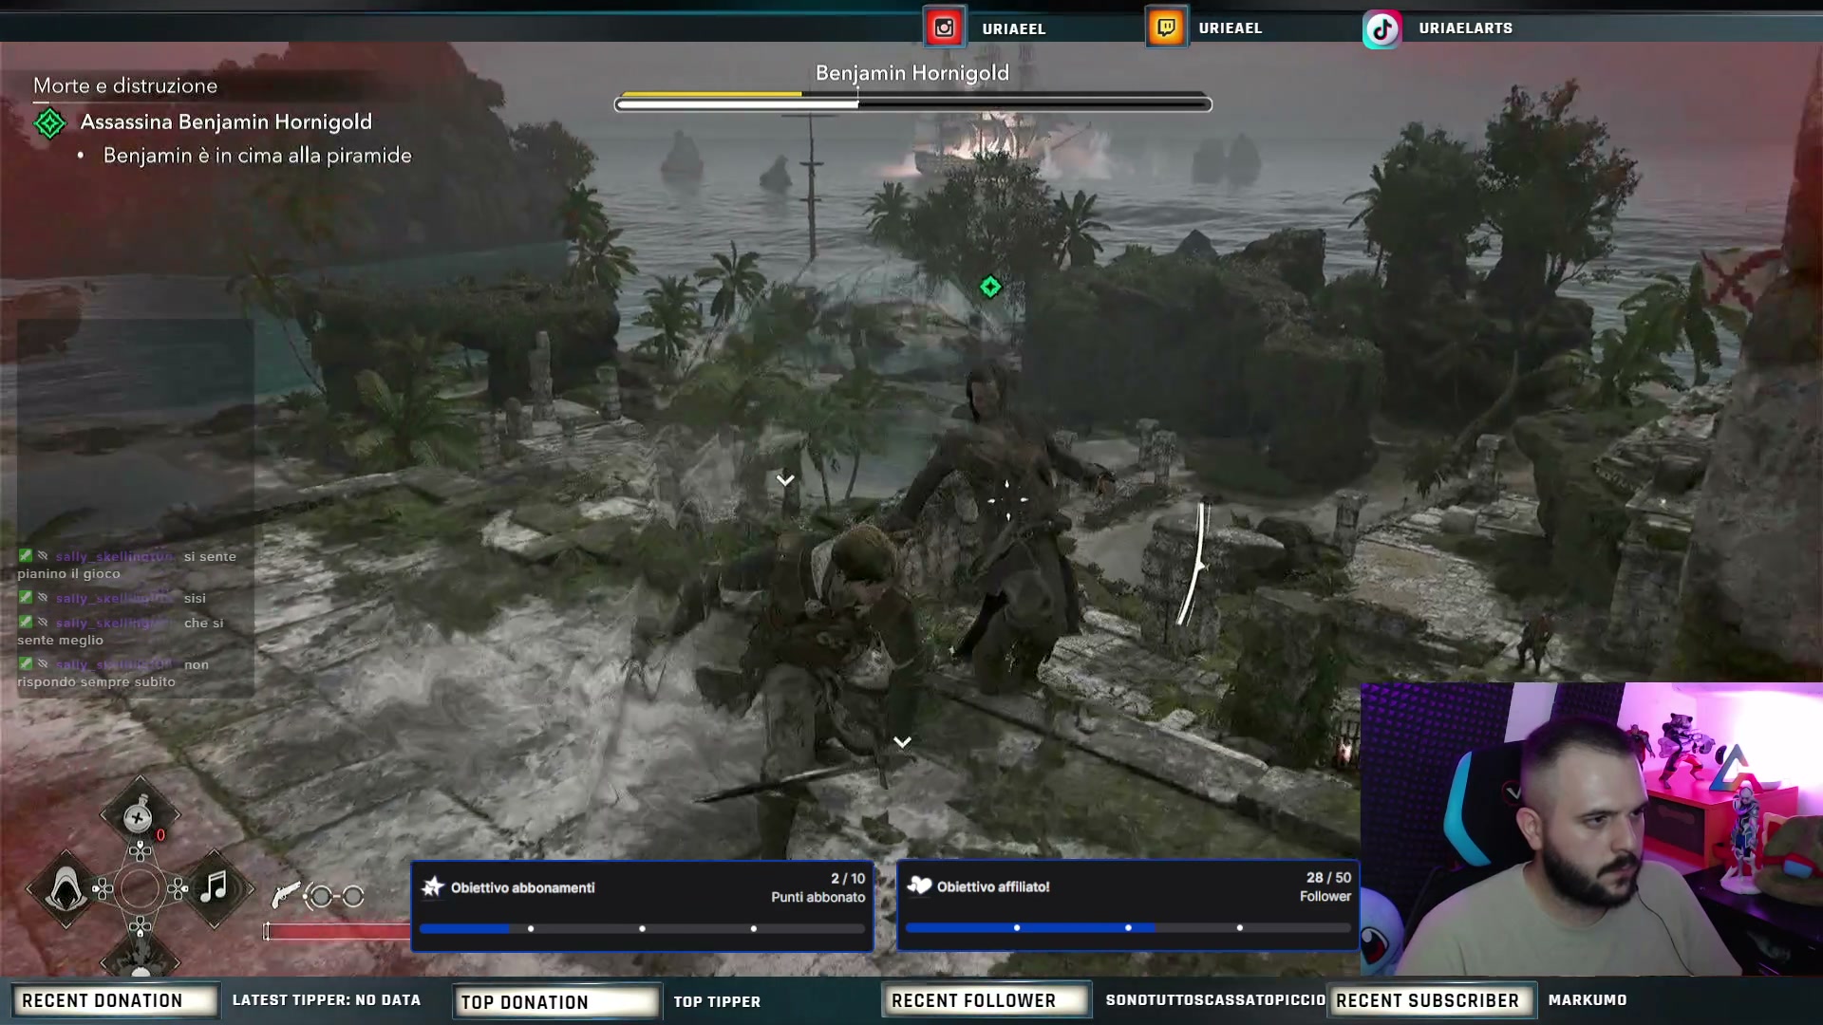Select the assassin hood slot on weapon wheel
Image resolution: width=1823 pixels, height=1025 pixels.
tap(65, 889)
